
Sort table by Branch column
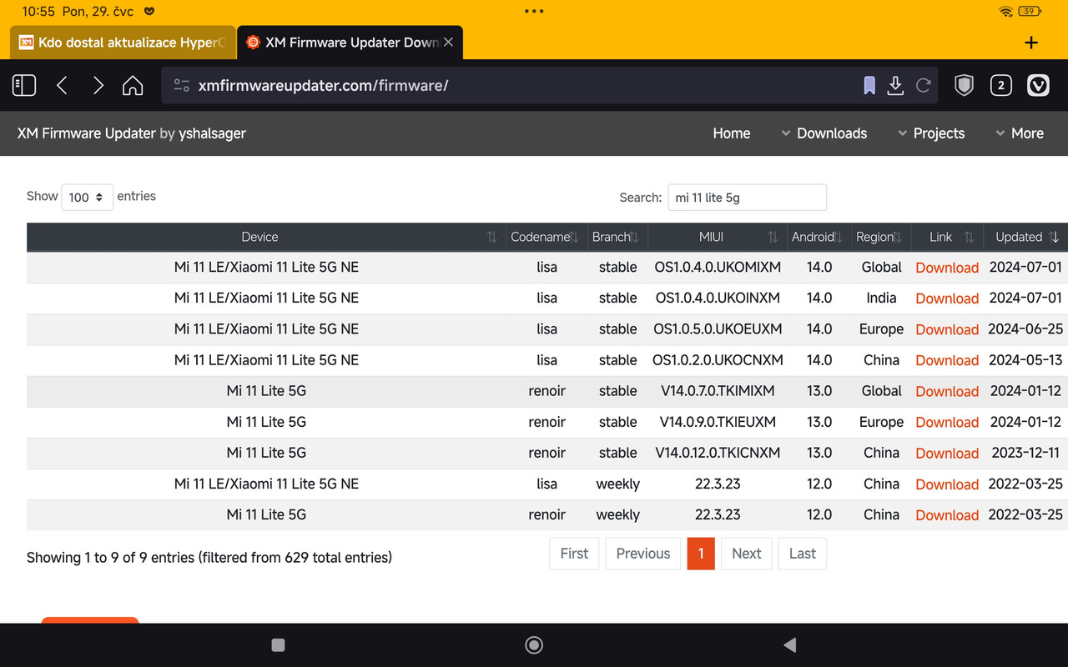click(617, 237)
